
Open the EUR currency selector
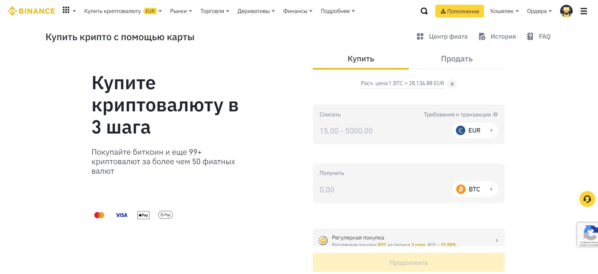point(475,130)
